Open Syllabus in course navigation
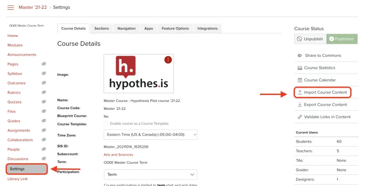This screenshot has width=370, height=186. pos(15,73)
